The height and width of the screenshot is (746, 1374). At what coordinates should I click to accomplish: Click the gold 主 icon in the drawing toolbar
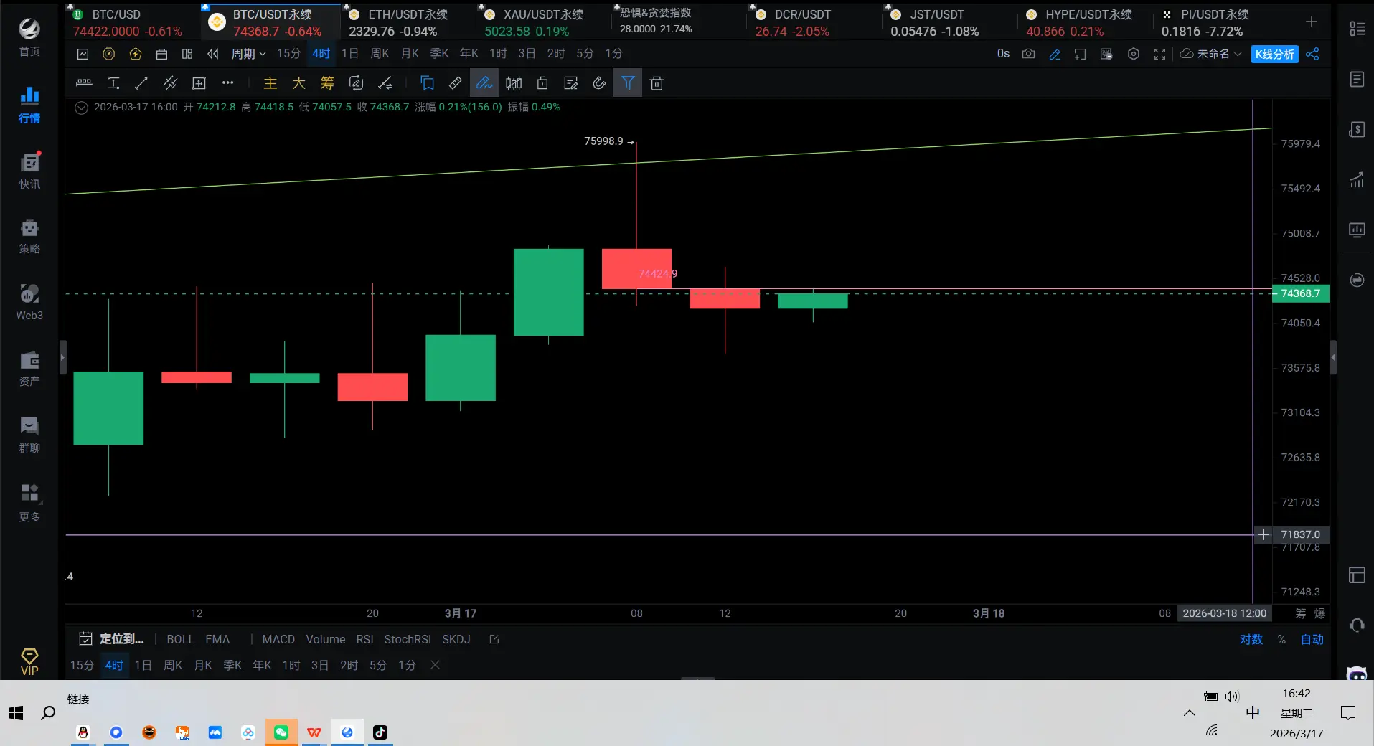270,83
